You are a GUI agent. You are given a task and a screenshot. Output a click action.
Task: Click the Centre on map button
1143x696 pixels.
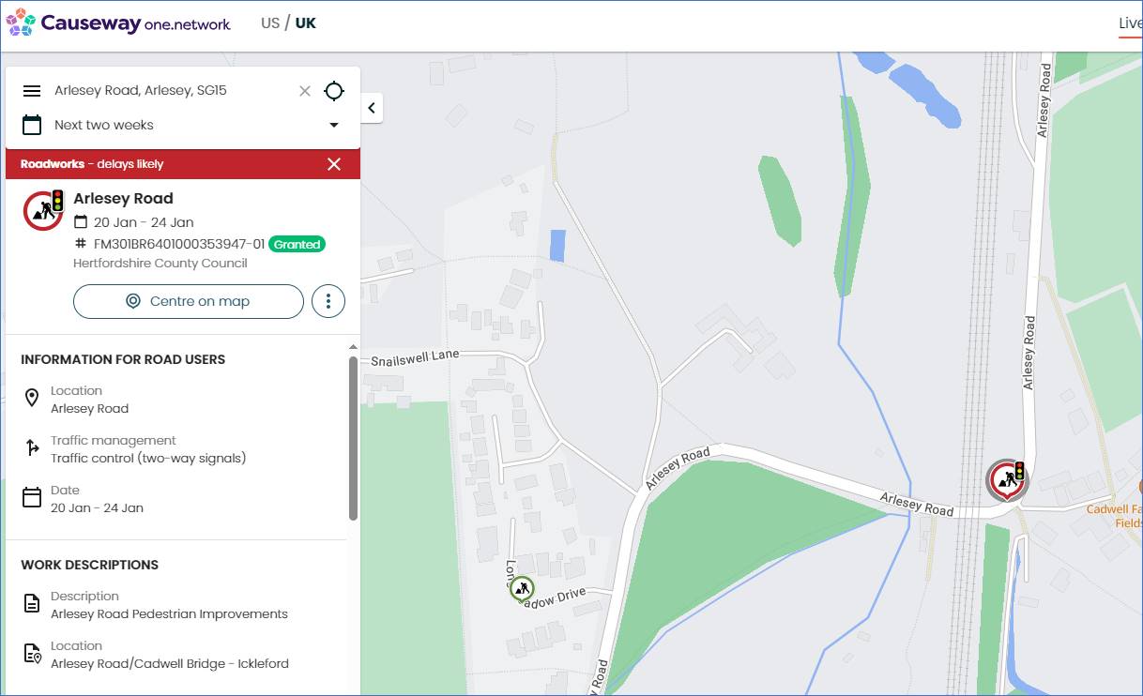[x=189, y=301]
